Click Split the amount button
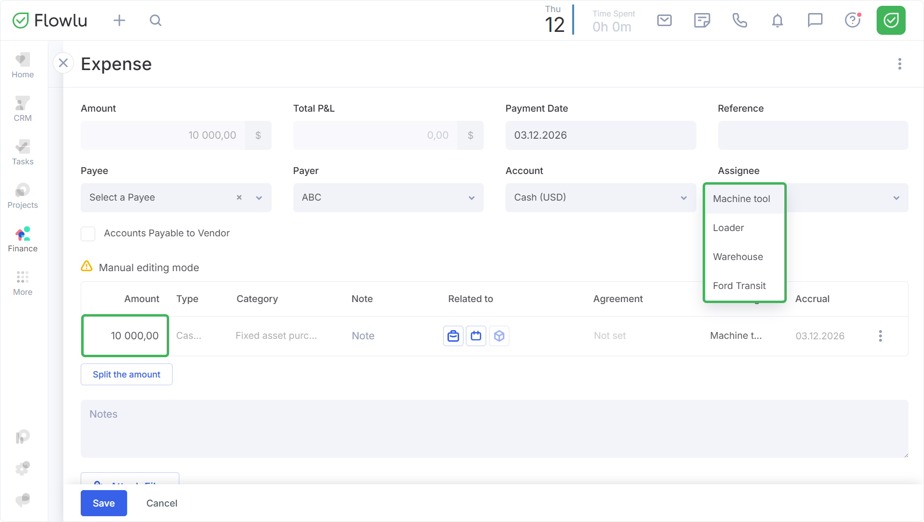The width and height of the screenshot is (924, 522). coord(127,375)
